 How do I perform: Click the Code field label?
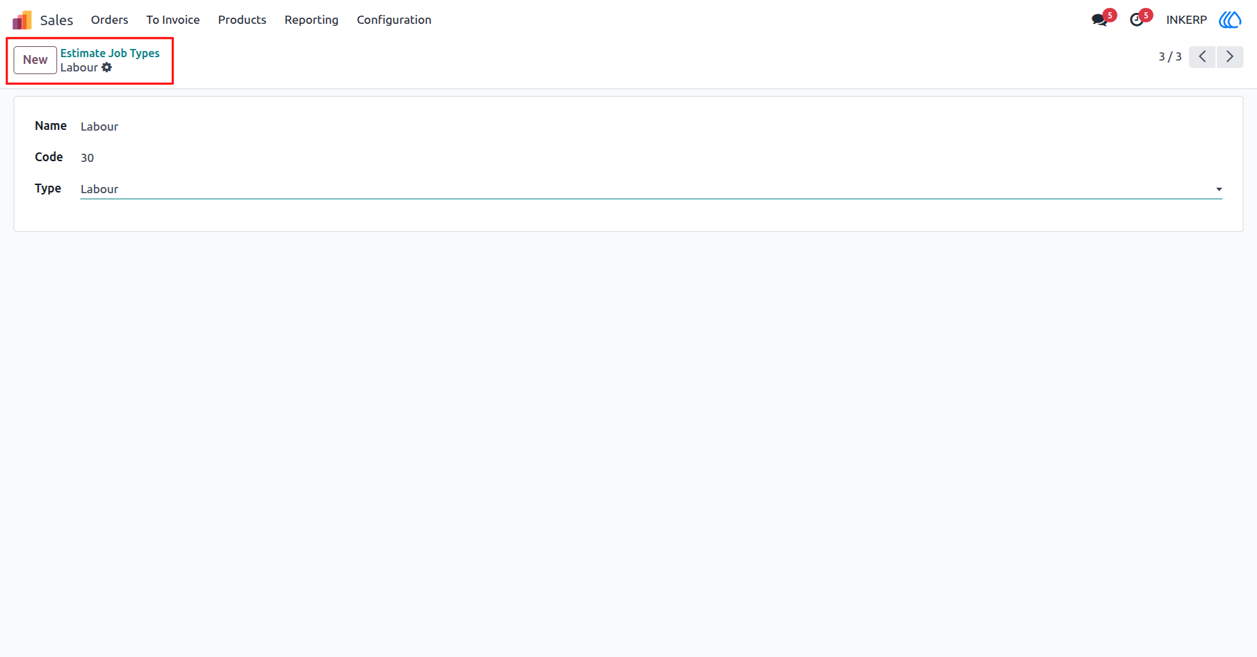pos(49,157)
